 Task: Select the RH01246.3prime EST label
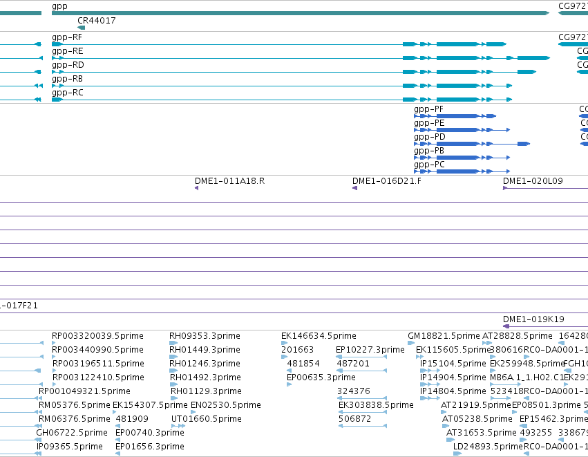(x=205, y=364)
